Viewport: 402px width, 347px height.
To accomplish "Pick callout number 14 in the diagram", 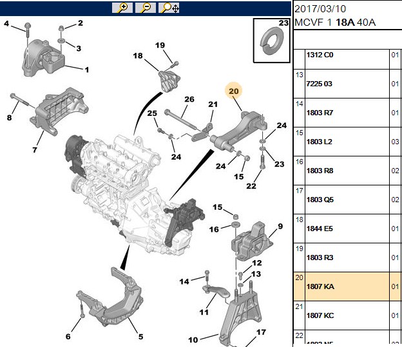I will tap(184, 281).
